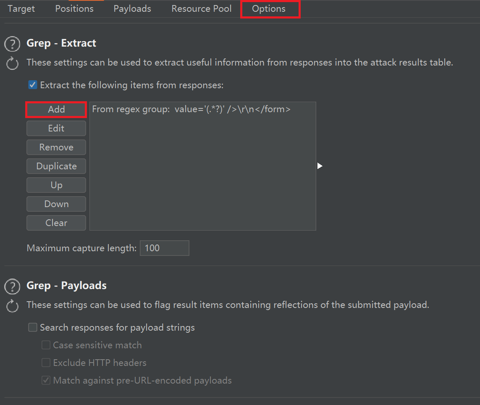Toggle Match against pre-URL-encoded payloads
The width and height of the screenshot is (480, 405).
[x=46, y=381]
